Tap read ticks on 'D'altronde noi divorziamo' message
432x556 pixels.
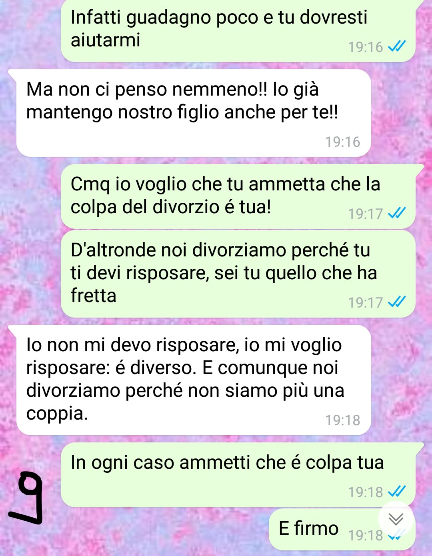click(x=397, y=302)
